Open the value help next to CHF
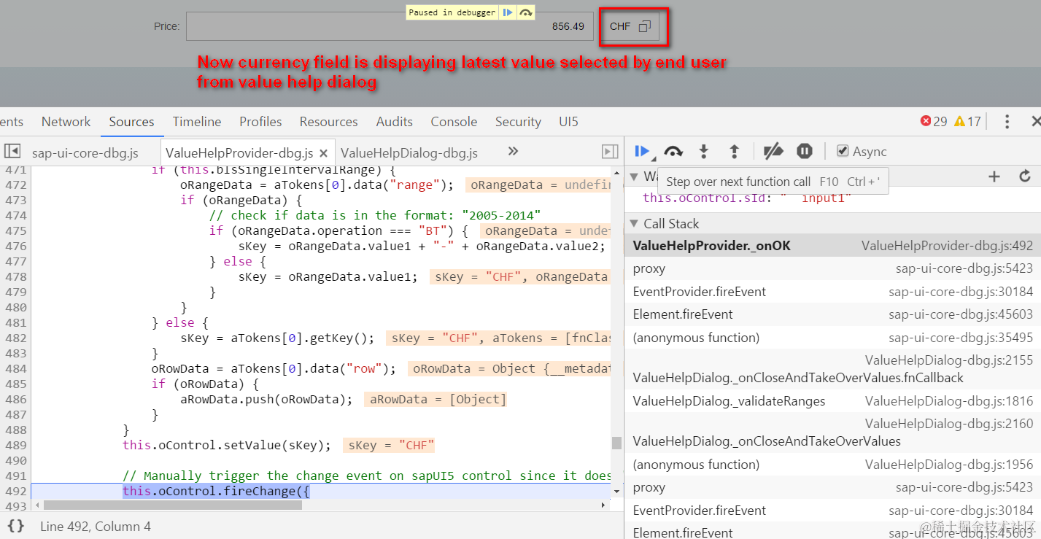Image resolution: width=1041 pixels, height=539 pixels. coord(644,26)
